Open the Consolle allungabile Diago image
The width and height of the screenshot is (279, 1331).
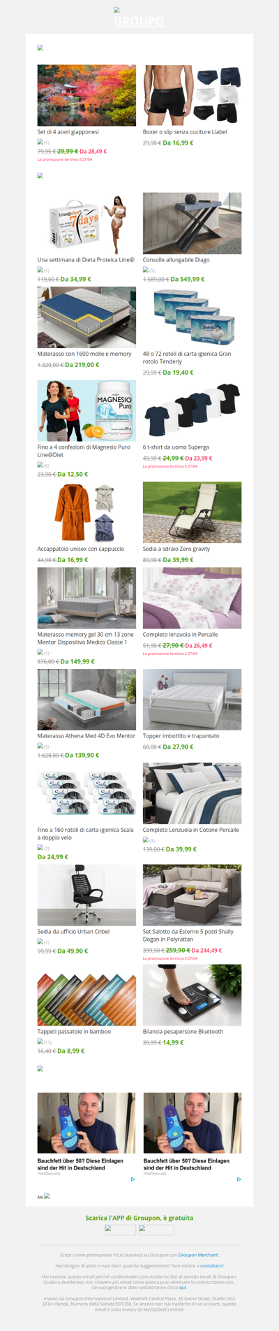coord(193,223)
